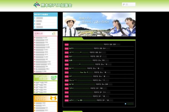Select the sidebar category showing (70)
Screen dimensions: 169x112
[42, 43]
